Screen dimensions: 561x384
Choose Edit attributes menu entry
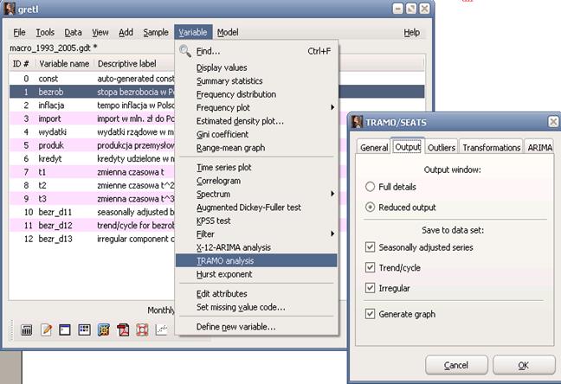pyautogui.click(x=256, y=293)
